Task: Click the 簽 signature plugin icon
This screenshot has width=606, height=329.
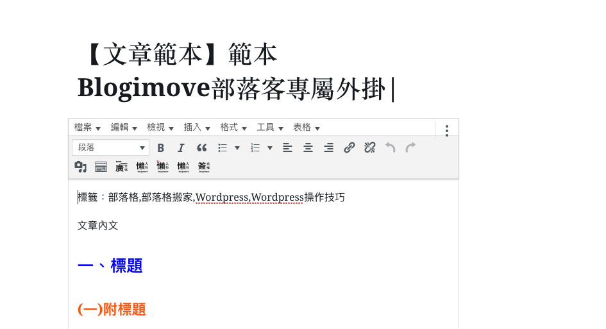Action: (204, 167)
